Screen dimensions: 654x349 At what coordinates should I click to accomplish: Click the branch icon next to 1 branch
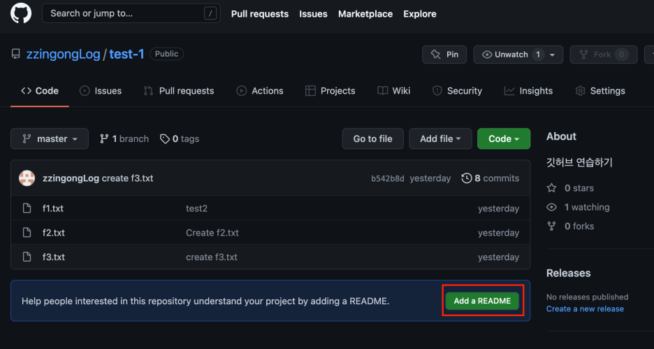point(104,139)
